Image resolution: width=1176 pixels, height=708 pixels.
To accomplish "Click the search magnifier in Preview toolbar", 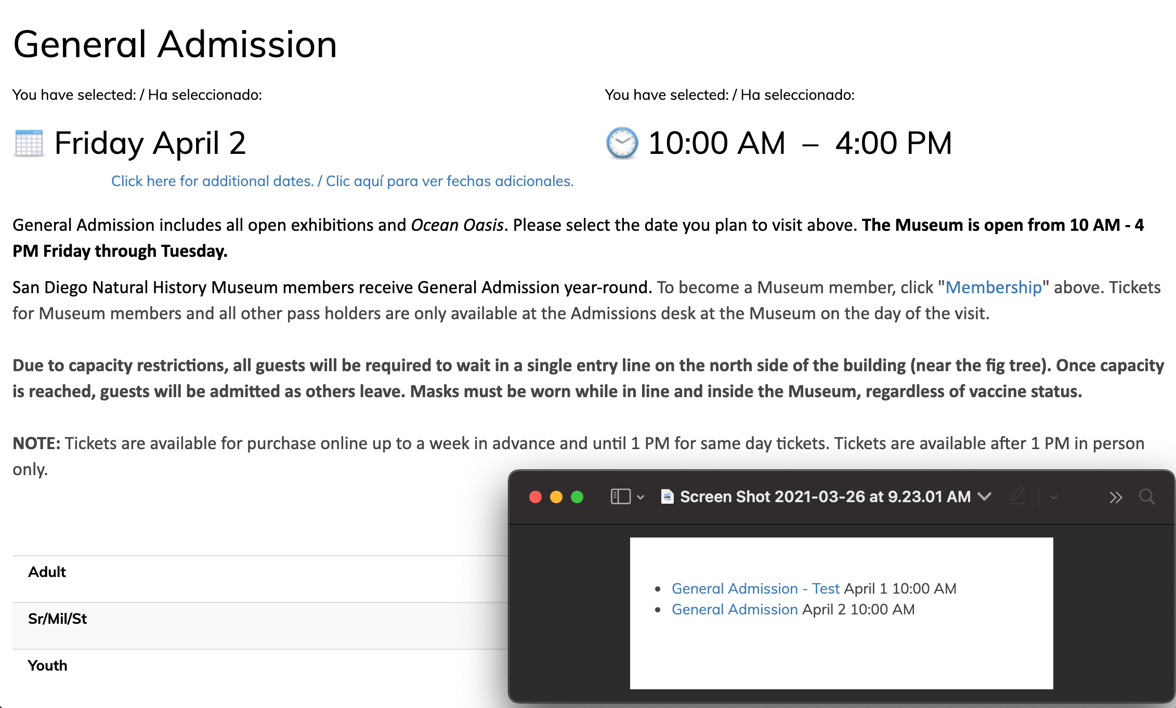I will 1147,497.
